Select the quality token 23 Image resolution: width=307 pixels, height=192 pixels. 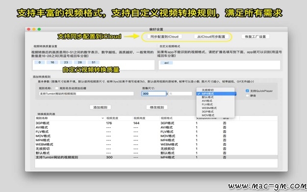tap(66, 62)
